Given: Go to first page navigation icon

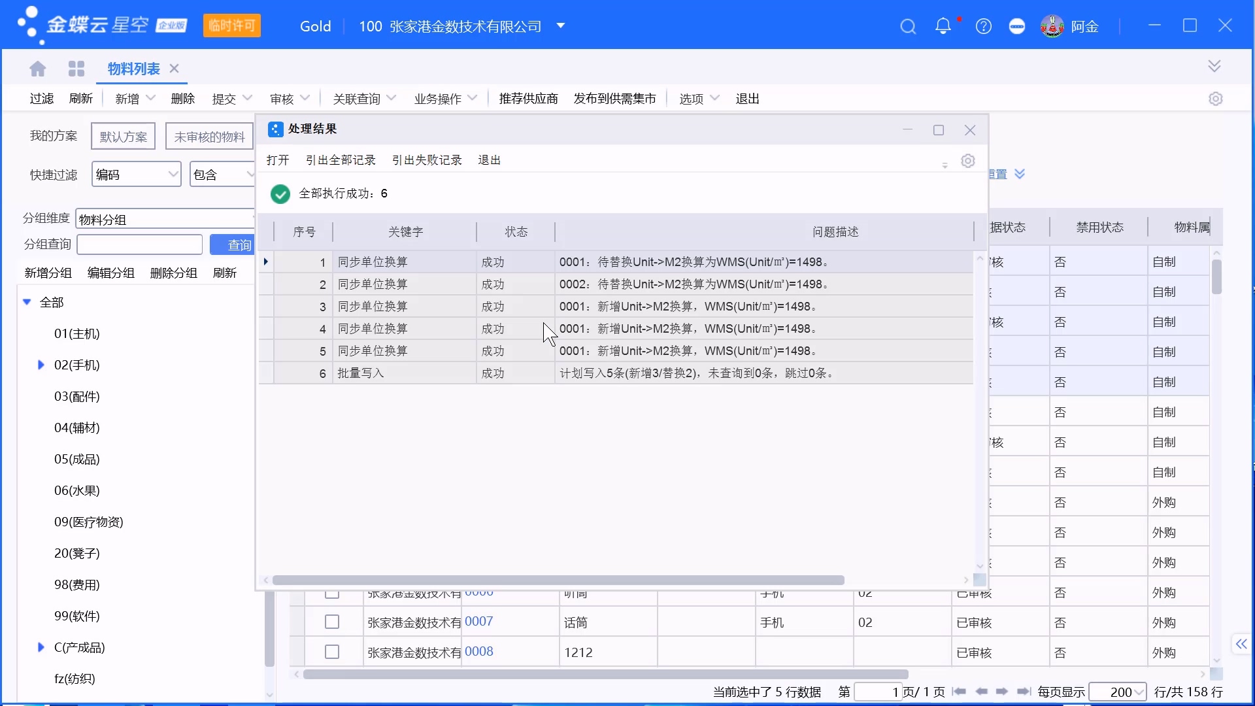Looking at the screenshot, I should point(959,692).
